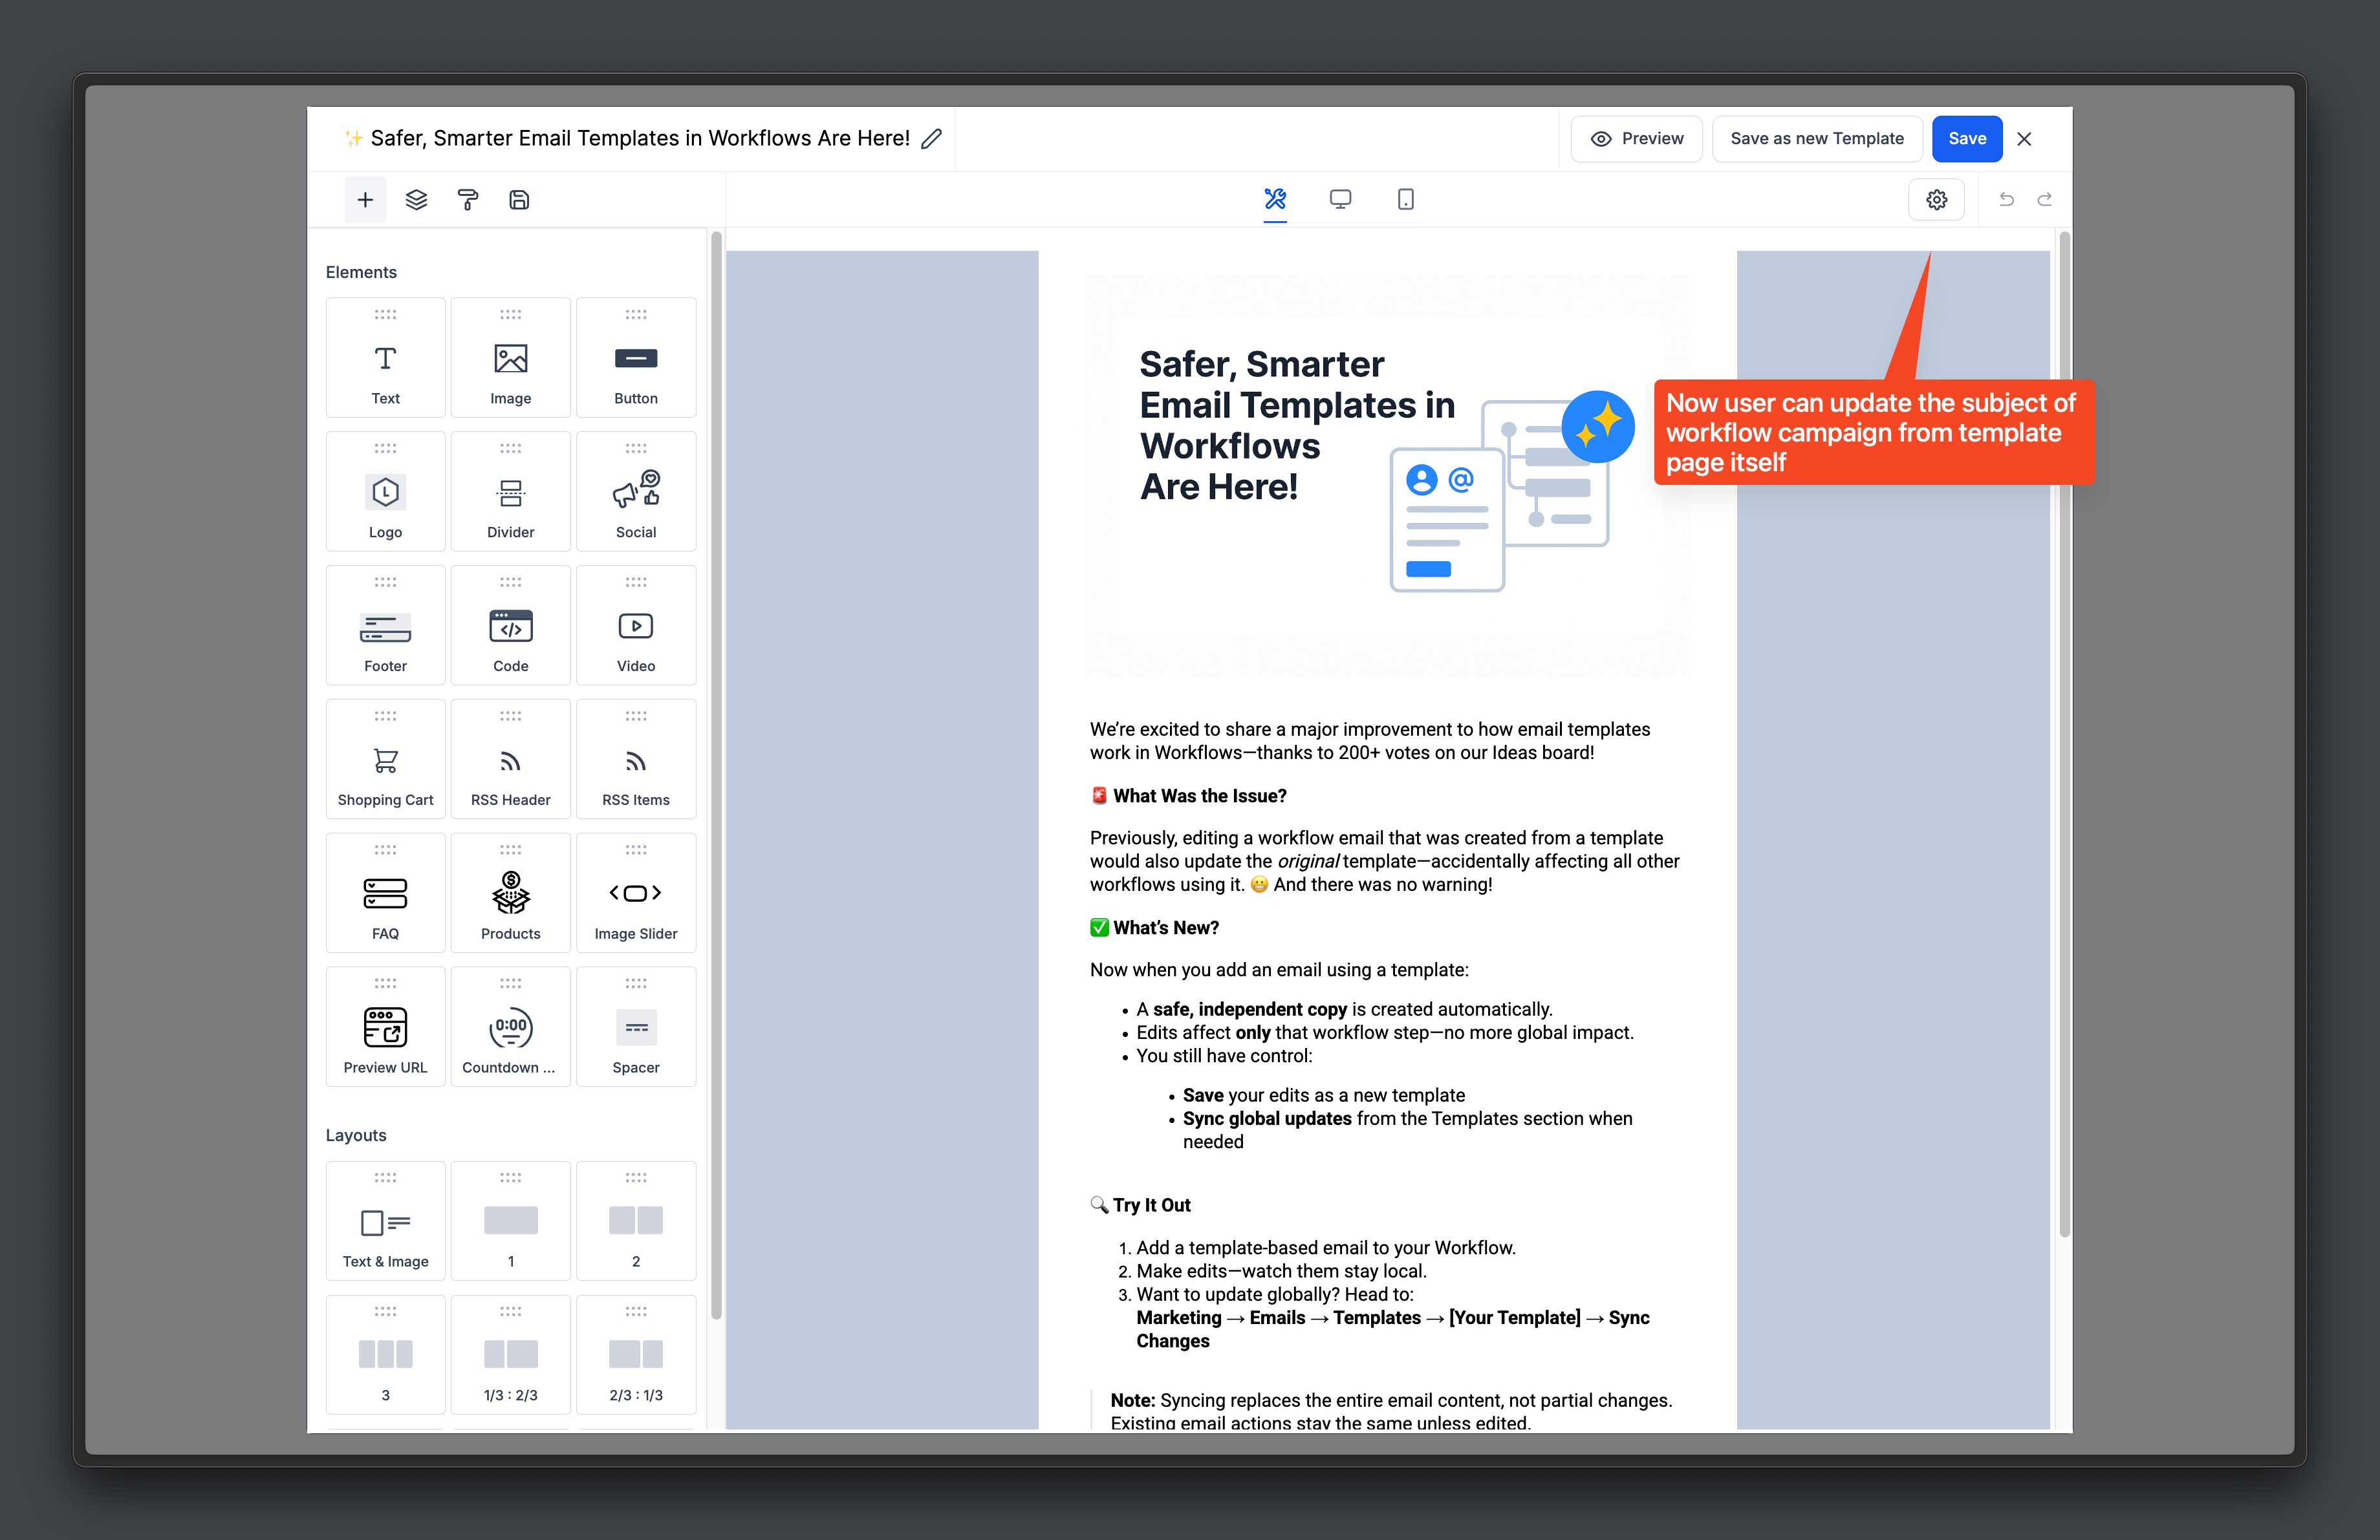Open the paint roller appearance tab

[467, 200]
